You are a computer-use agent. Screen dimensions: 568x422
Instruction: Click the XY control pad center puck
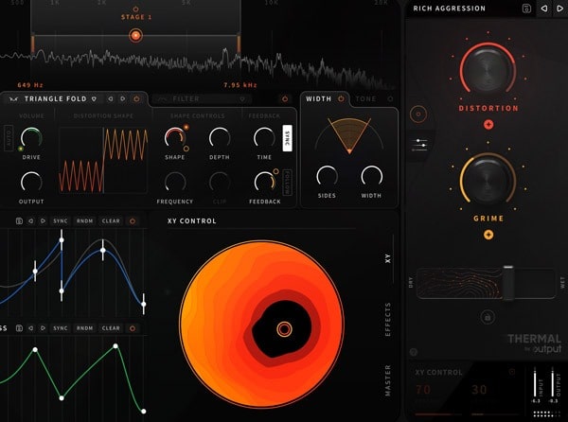(284, 328)
